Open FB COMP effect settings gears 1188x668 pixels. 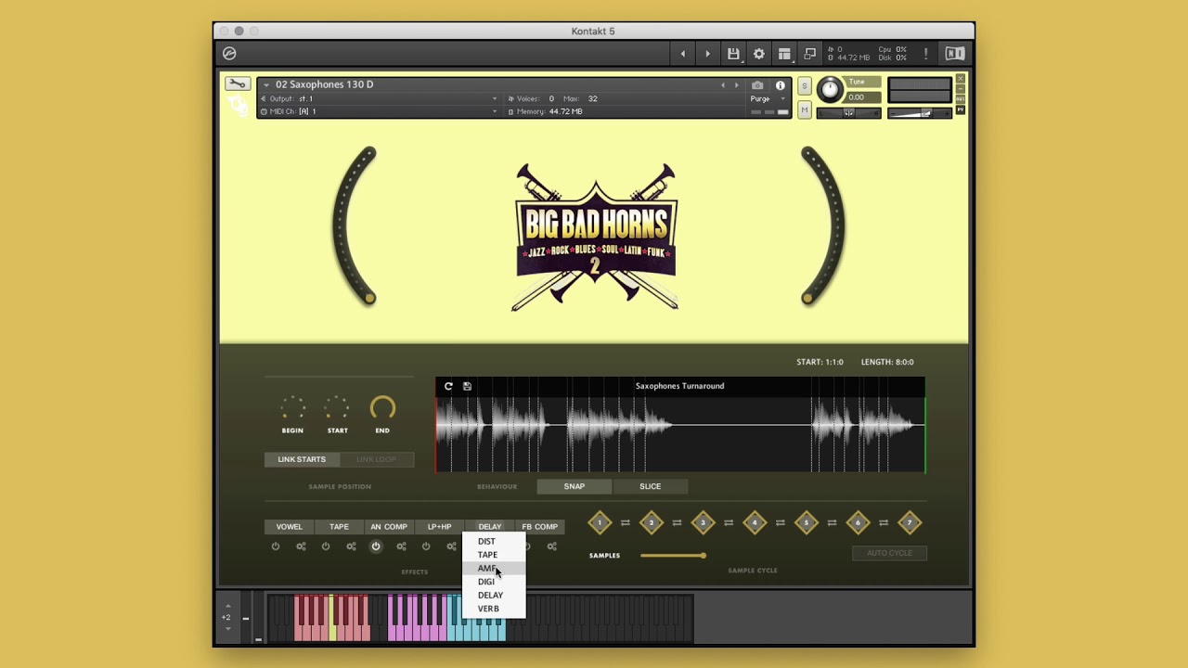pyautogui.click(x=551, y=546)
